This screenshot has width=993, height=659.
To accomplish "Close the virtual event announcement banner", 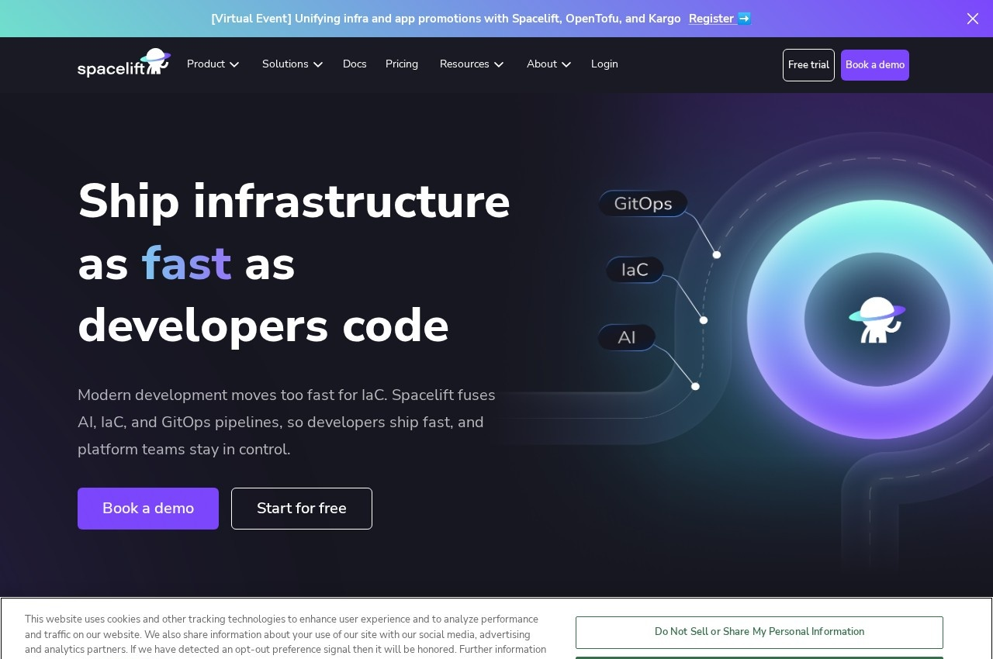I will [972, 19].
